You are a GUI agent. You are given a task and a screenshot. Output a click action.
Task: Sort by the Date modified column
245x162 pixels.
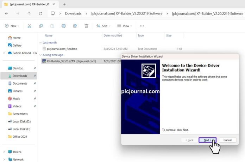tap(113, 36)
